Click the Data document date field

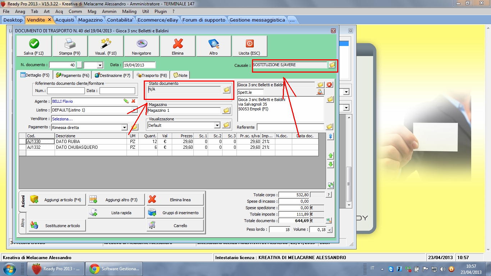pyautogui.click(x=139, y=65)
